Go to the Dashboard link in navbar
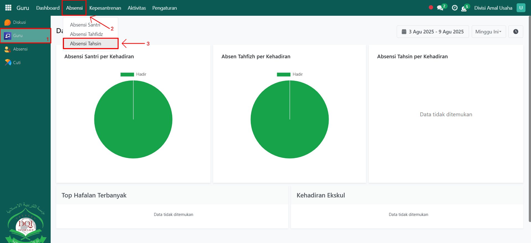 coord(48,8)
